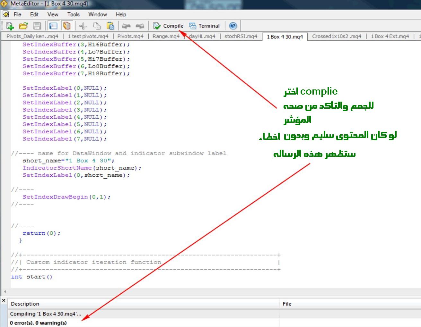Screen dimensions: 421x327
Task: Switch to the Crossed1x10s2 .mq4 tab
Action: 337,36
